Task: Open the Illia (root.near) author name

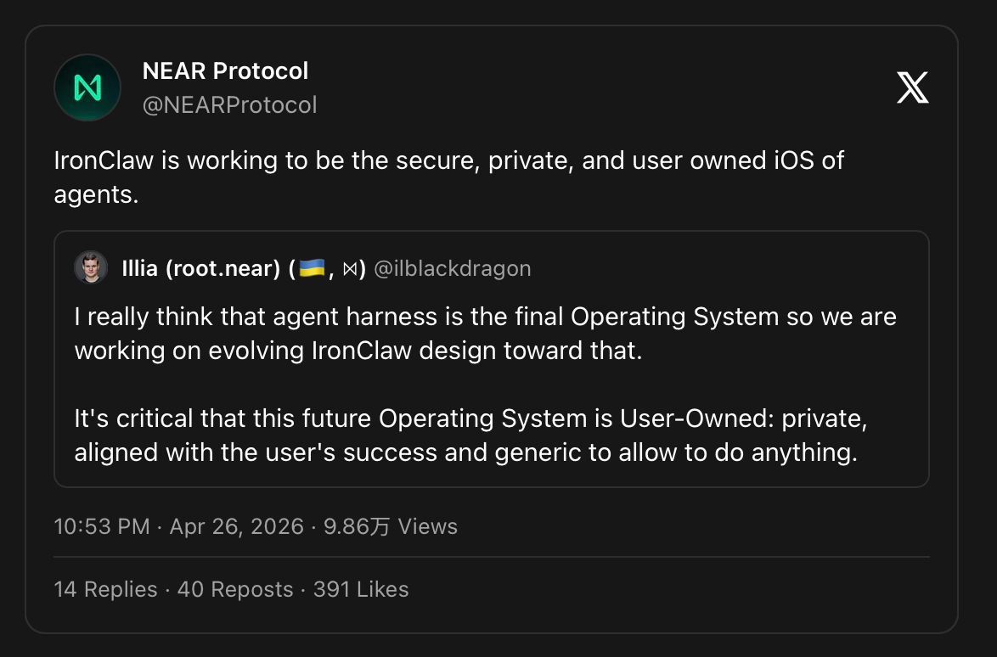Action: point(201,269)
